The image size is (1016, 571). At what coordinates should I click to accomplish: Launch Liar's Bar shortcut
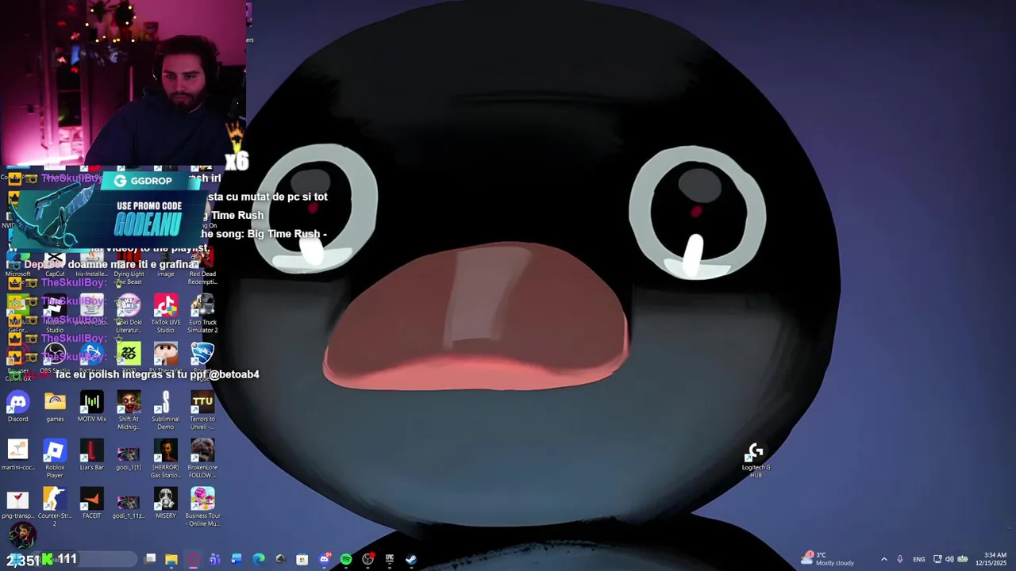pos(91,456)
